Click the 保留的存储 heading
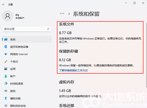 click(x=68, y=51)
